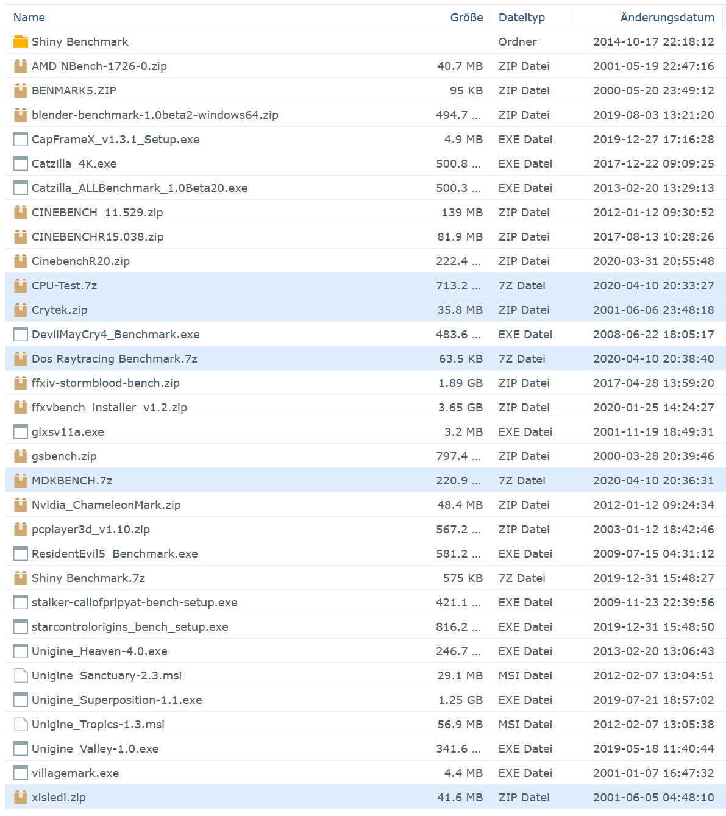726x816 pixels.
Task: Select the EXE icon of ResidentEvil5_Benchmark.exe
Action: coord(20,553)
